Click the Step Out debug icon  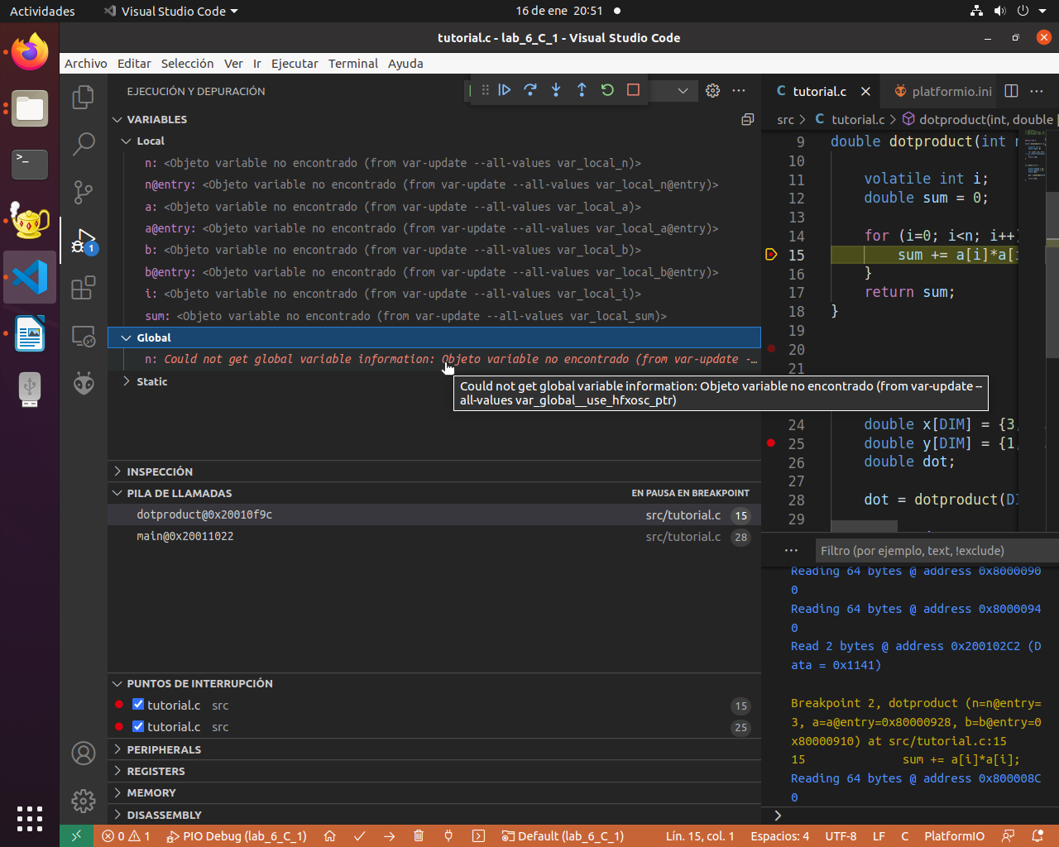(x=582, y=90)
